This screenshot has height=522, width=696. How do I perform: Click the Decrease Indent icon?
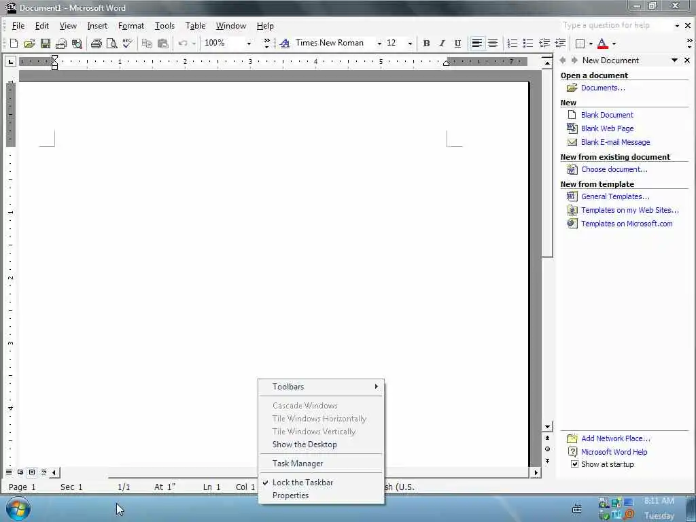point(544,43)
